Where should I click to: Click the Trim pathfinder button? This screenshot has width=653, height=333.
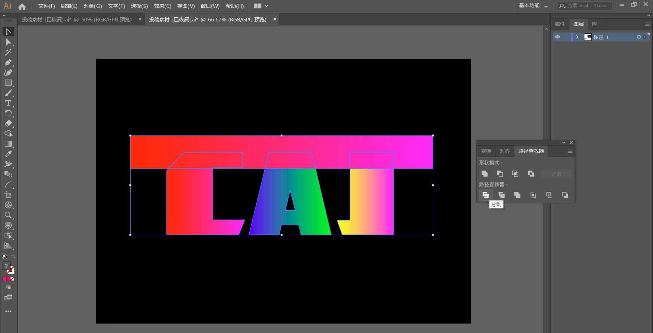501,195
